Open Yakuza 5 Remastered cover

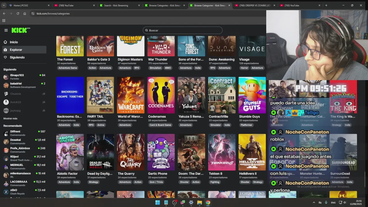191,95
